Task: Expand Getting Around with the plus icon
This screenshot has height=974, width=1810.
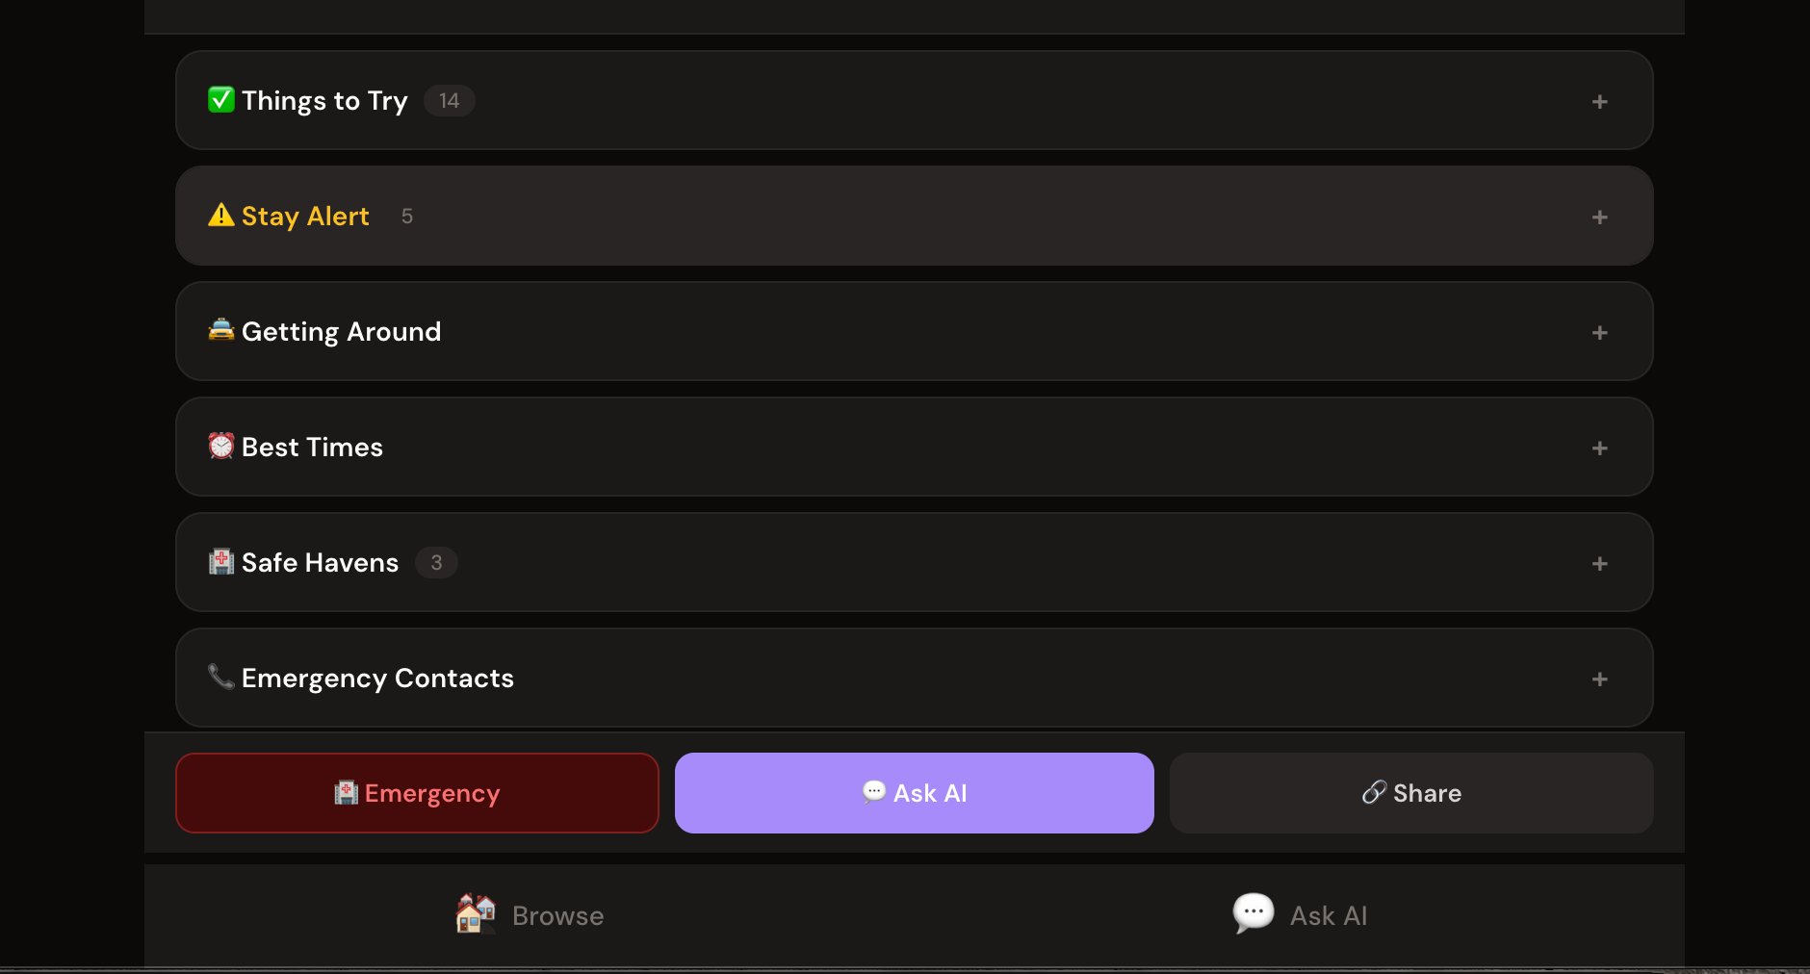Action: click(x=1599, y=333)
